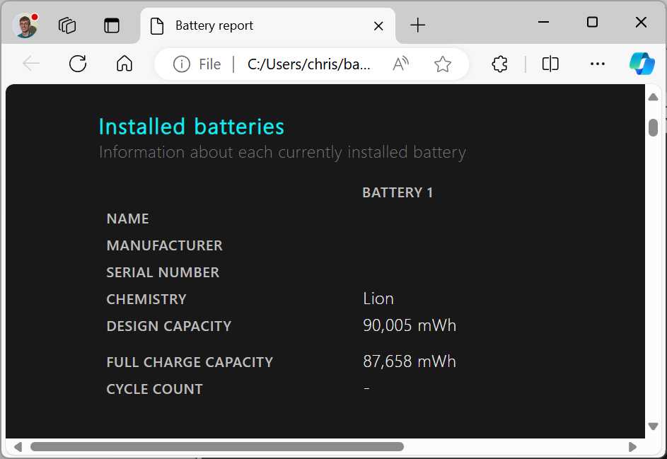The width and height of the screenshot is (667, 459).
Task: Add the page to favorites with the star
Action: [x=443, y=64]
